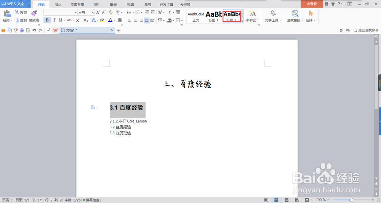Click the red WPS home W icon
The image size is (381, 203).
[x=55, y=30]
